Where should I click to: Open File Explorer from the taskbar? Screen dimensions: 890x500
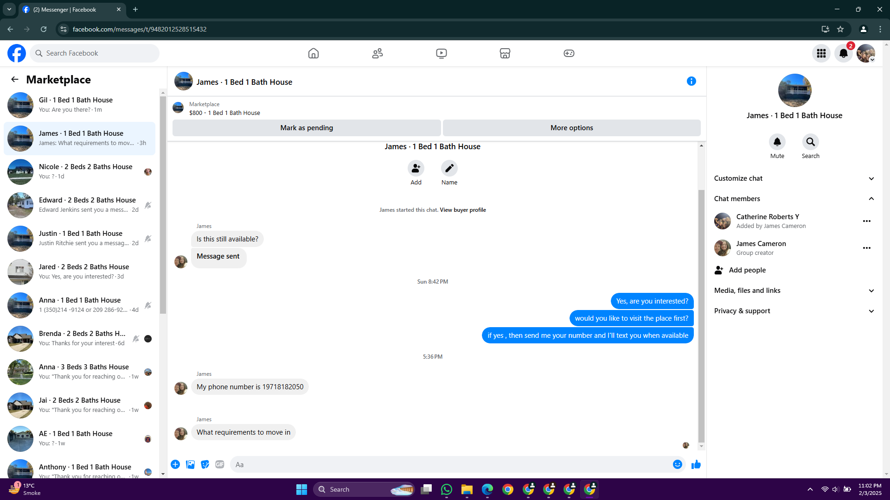[467, 489]
